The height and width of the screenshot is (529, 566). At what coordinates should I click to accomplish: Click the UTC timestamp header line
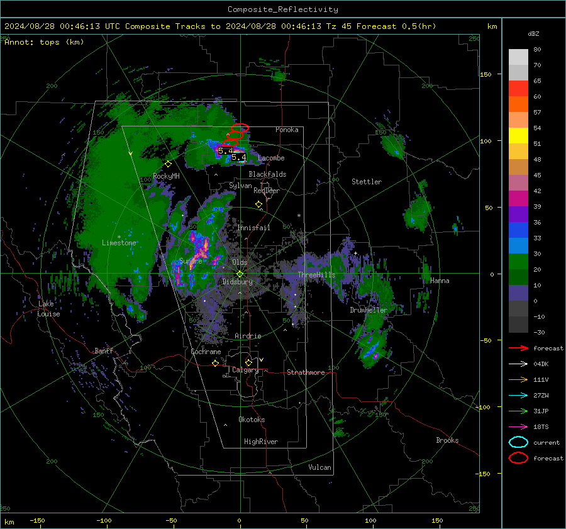(x=220, y=26)
